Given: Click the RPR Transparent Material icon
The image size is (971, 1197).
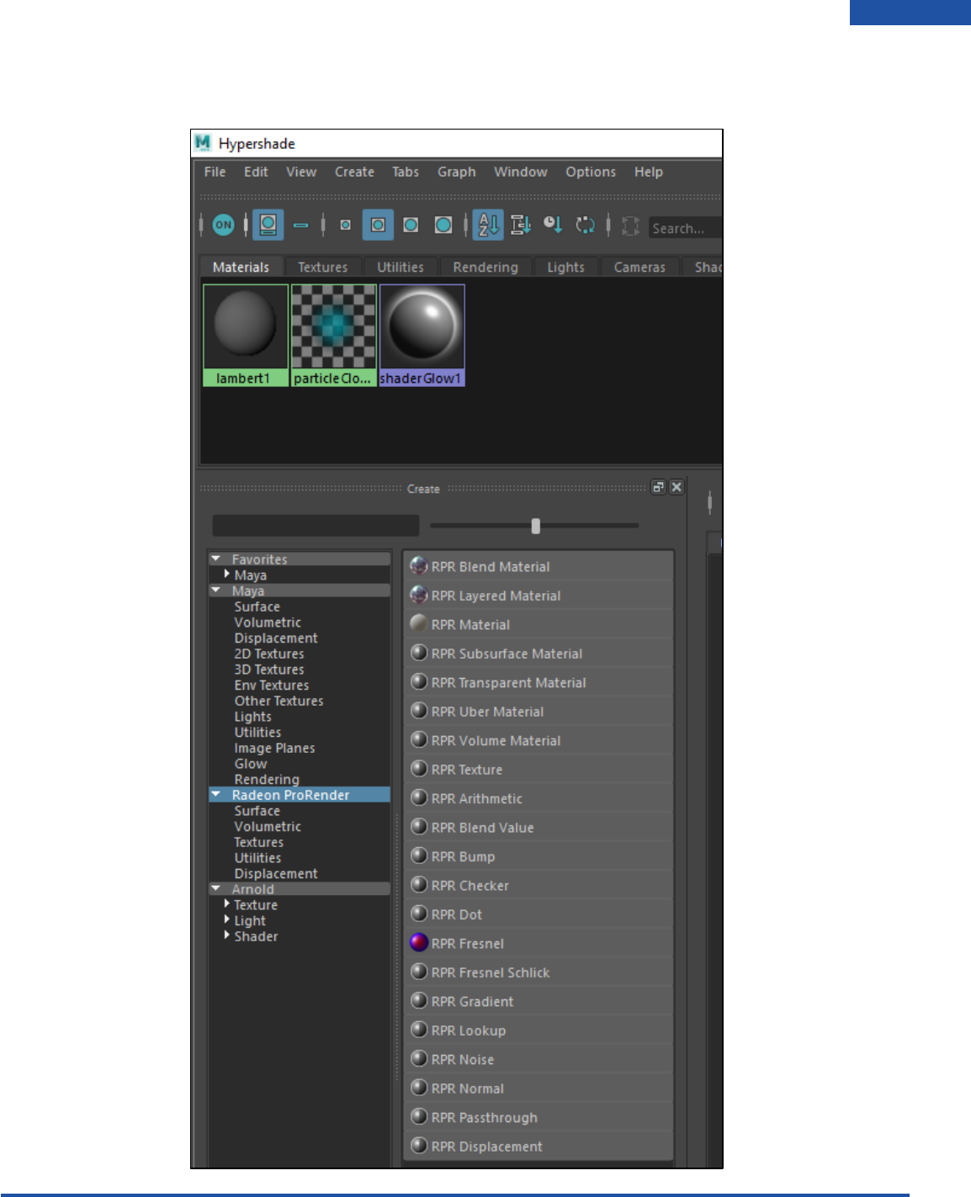Looking at the screenshot, I should (x=419, y=681).
